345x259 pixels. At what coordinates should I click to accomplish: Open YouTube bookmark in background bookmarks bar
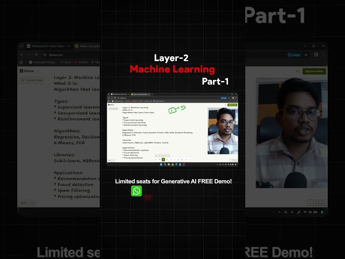(x=81, y=63)
